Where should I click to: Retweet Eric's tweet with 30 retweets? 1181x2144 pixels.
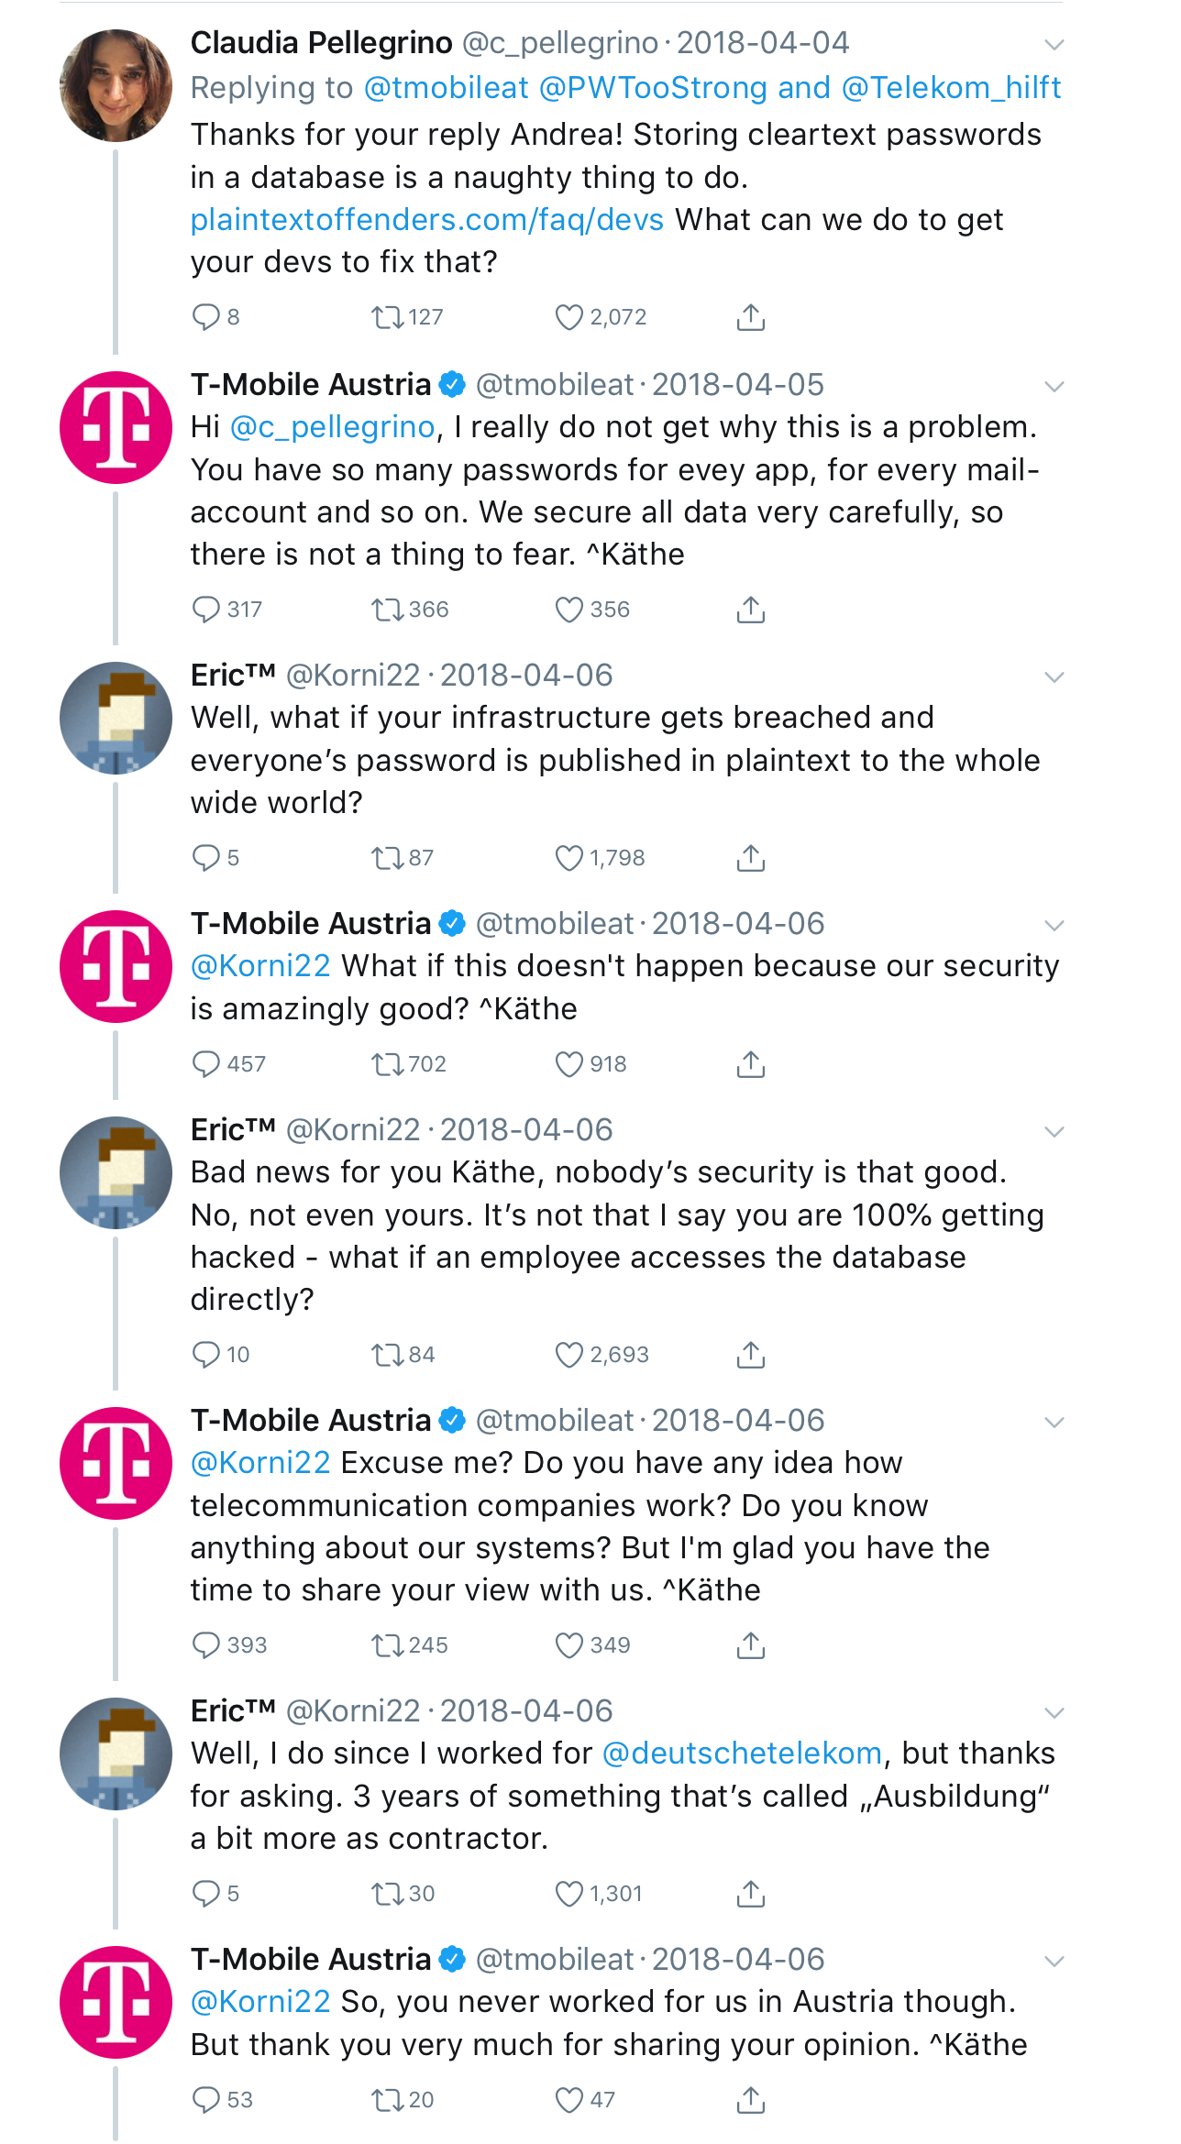tap(387, 1894)
